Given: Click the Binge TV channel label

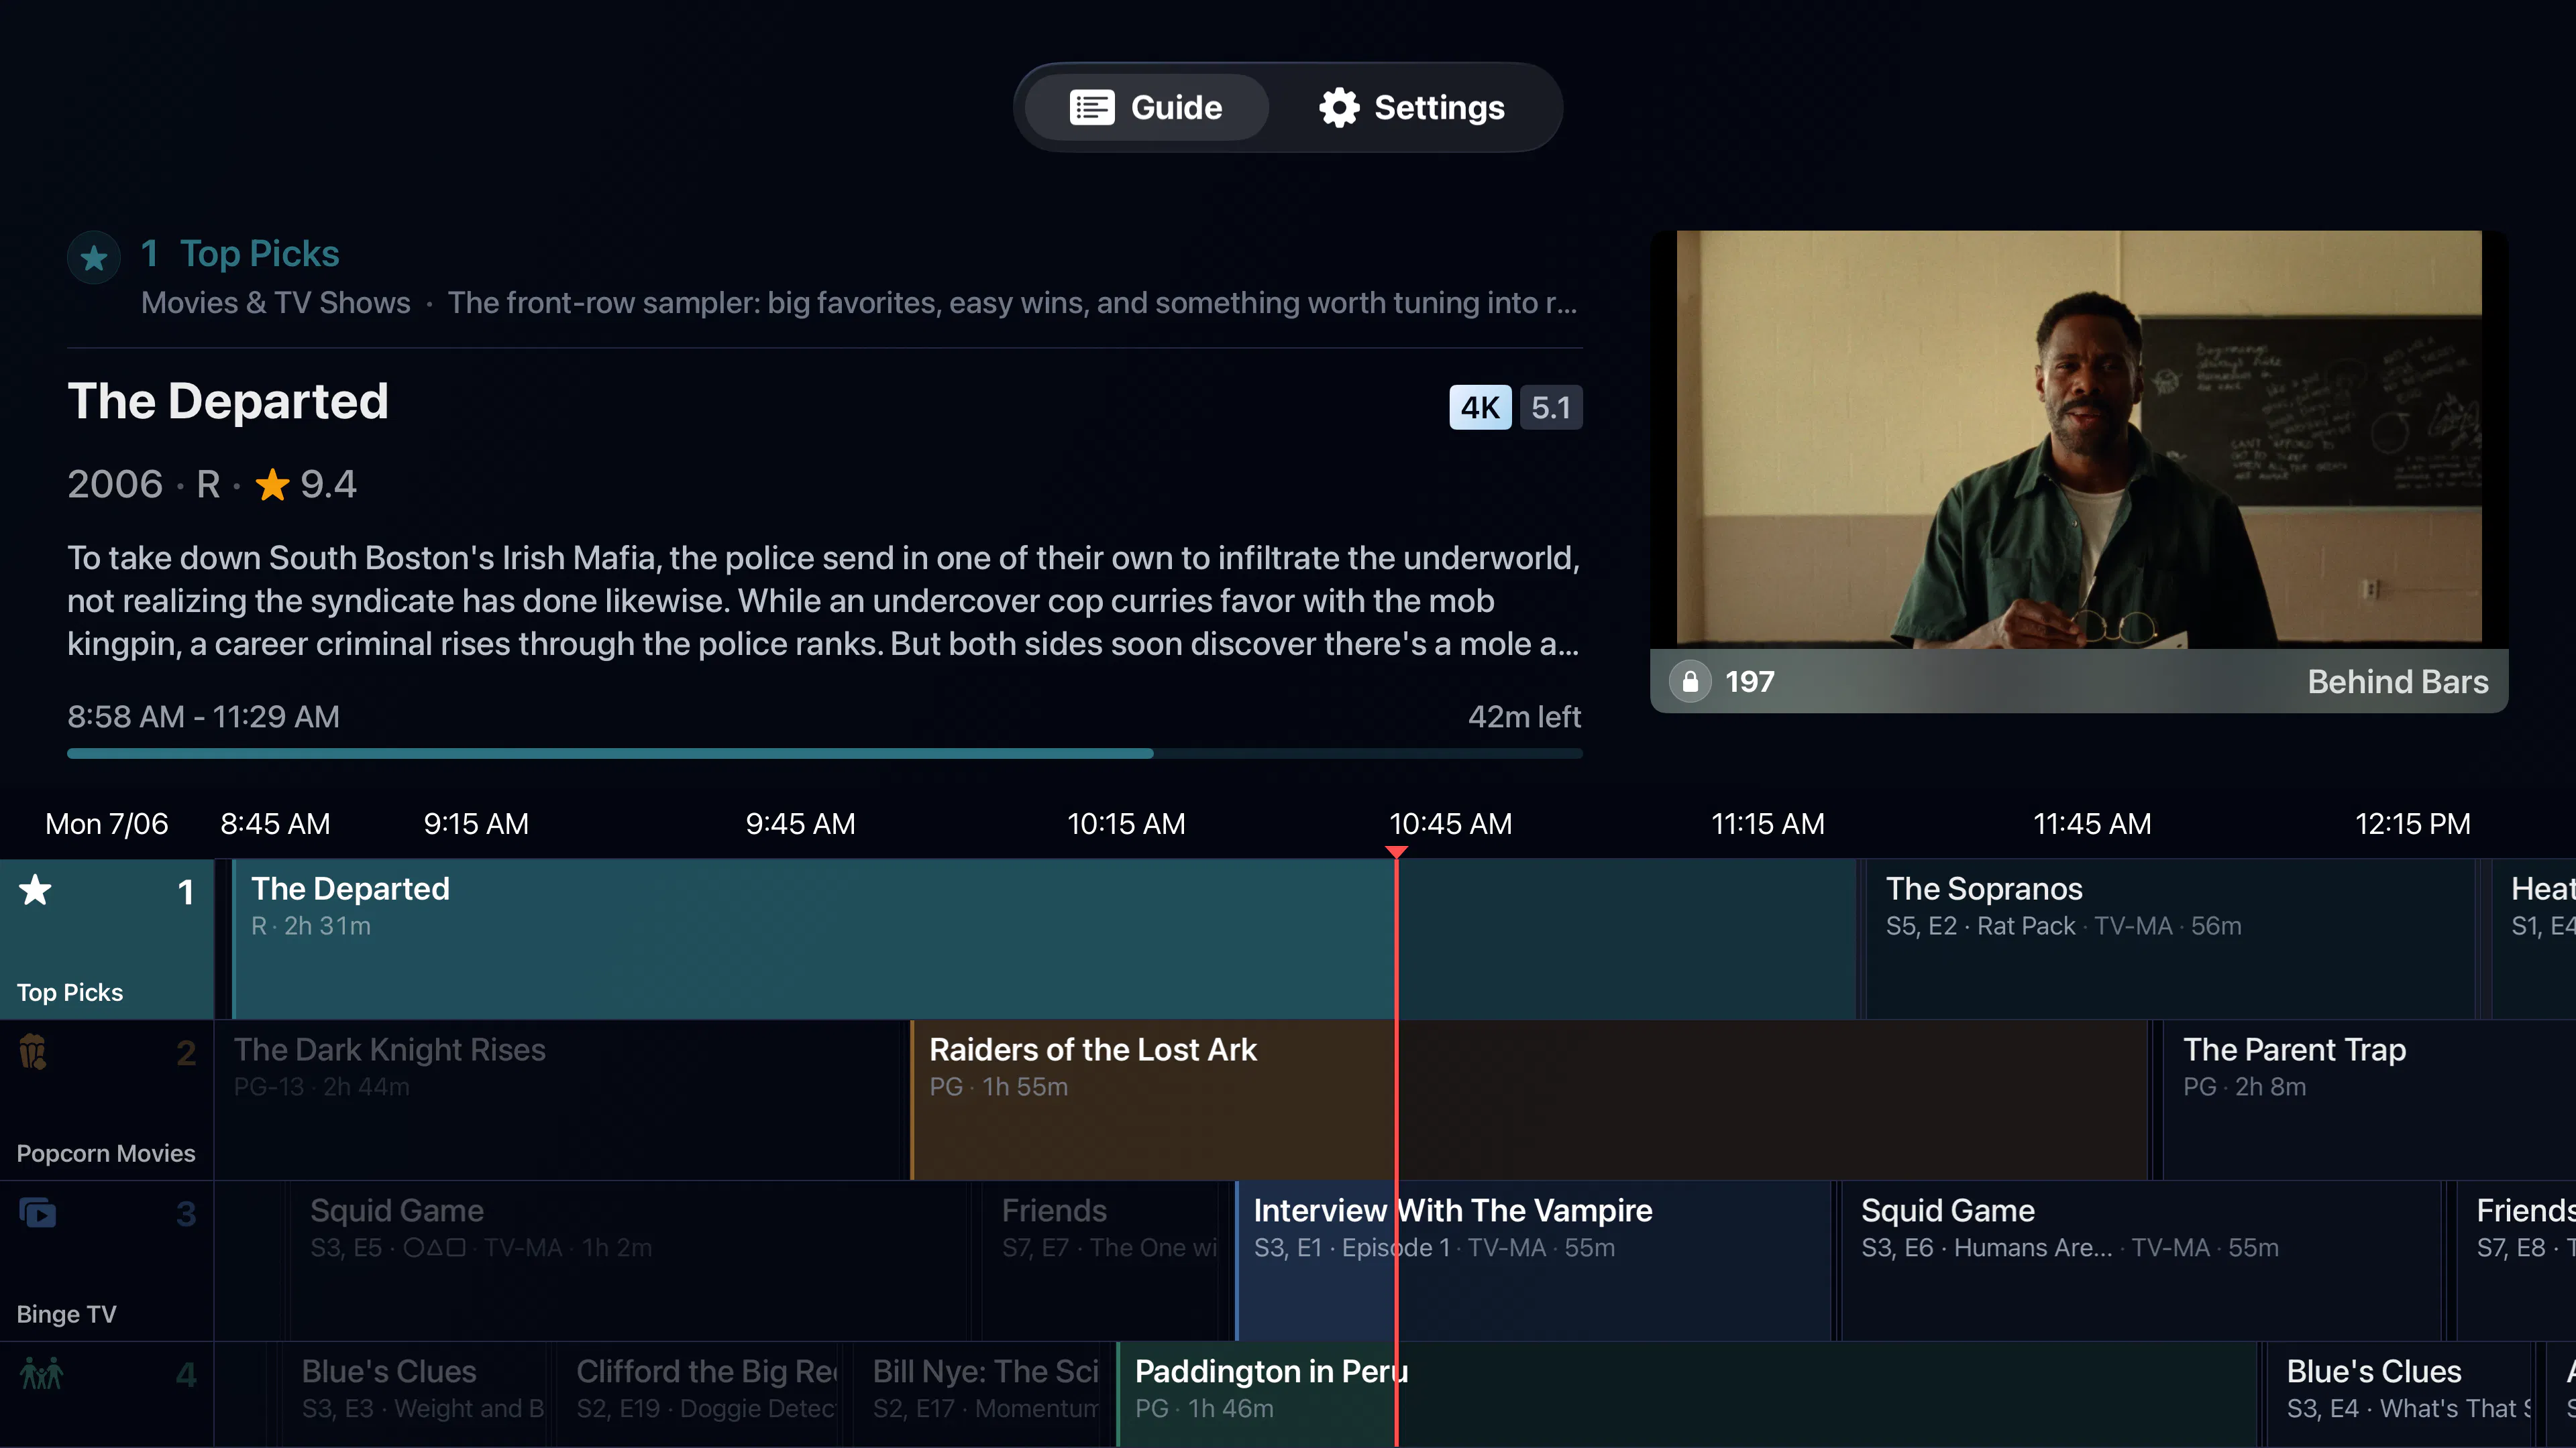Looking at the screenshot, I should [66, 1314].
